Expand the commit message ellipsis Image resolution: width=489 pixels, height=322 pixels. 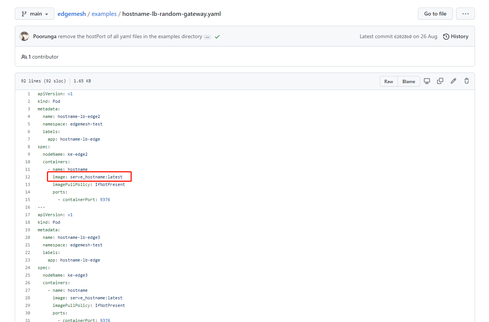[x=207, y=37]
